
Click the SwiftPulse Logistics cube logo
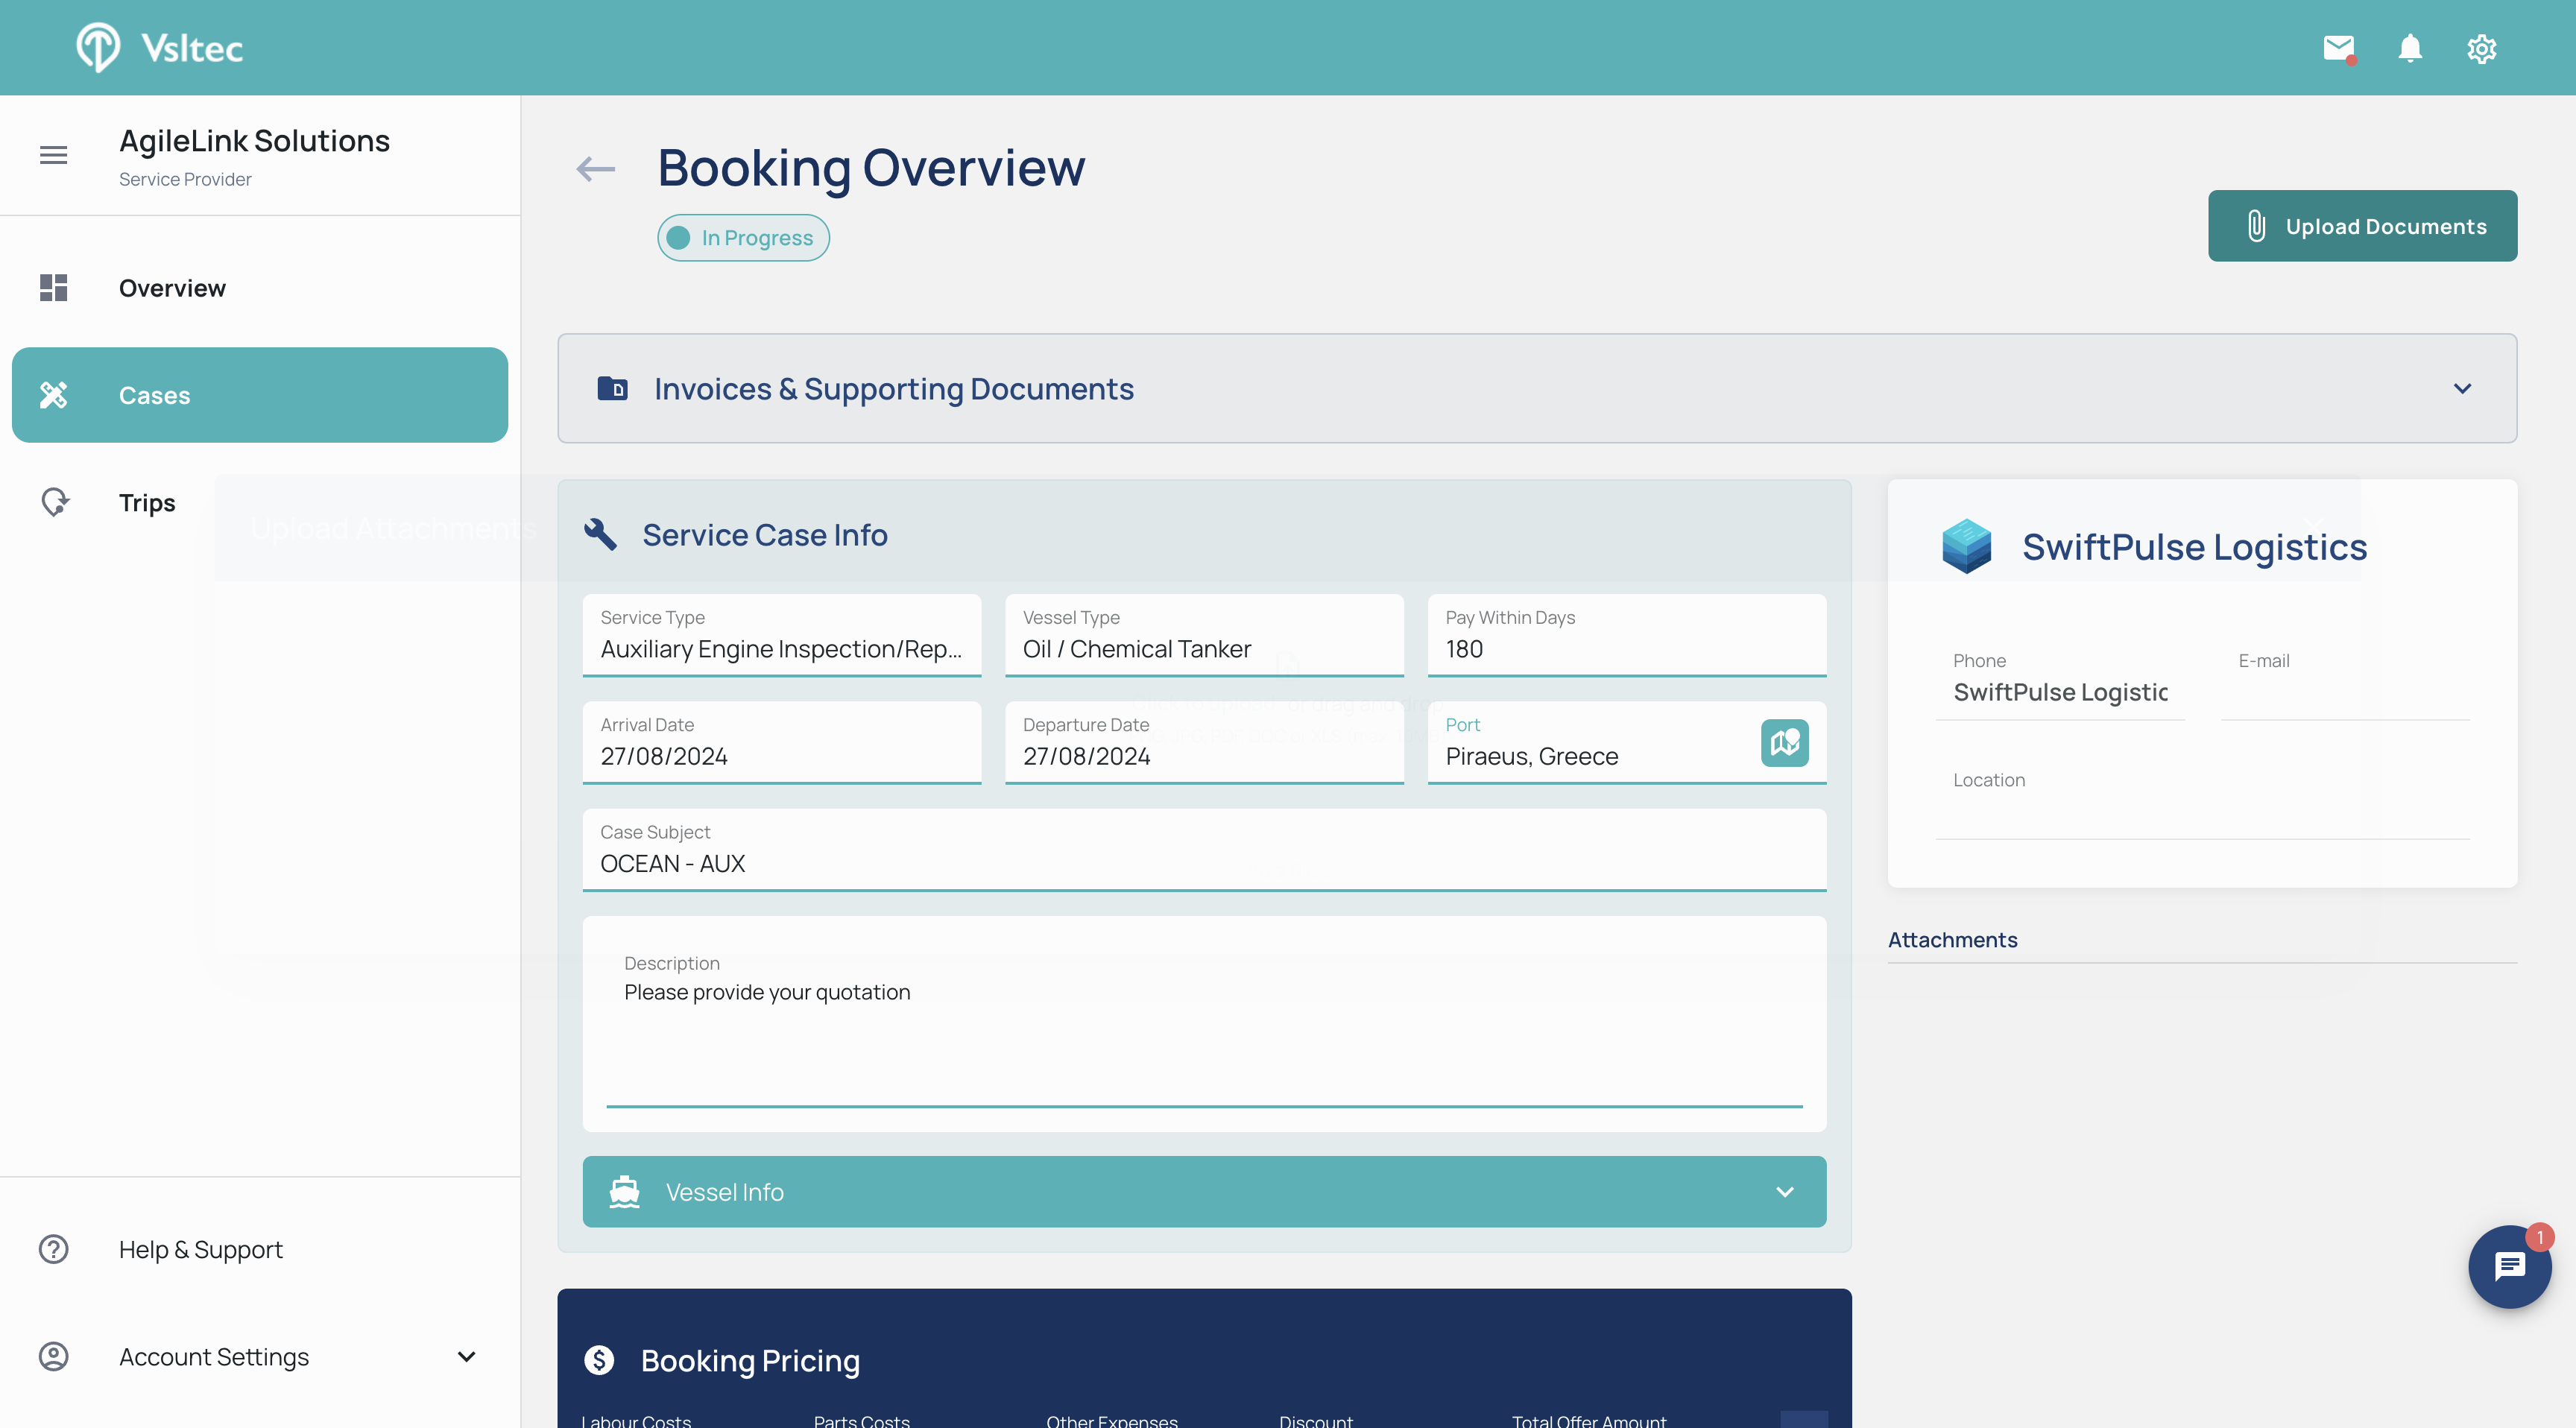[1966, 546]
